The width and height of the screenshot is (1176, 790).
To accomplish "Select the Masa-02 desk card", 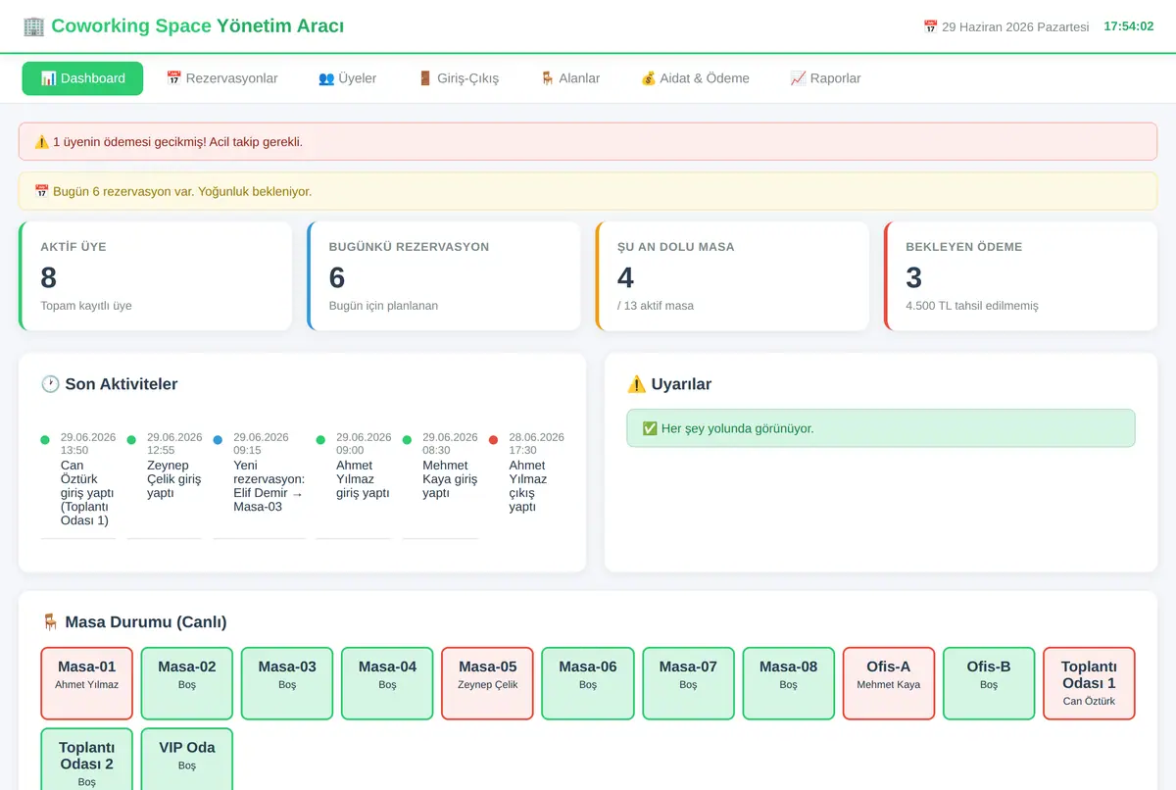I will pos(187,683).
